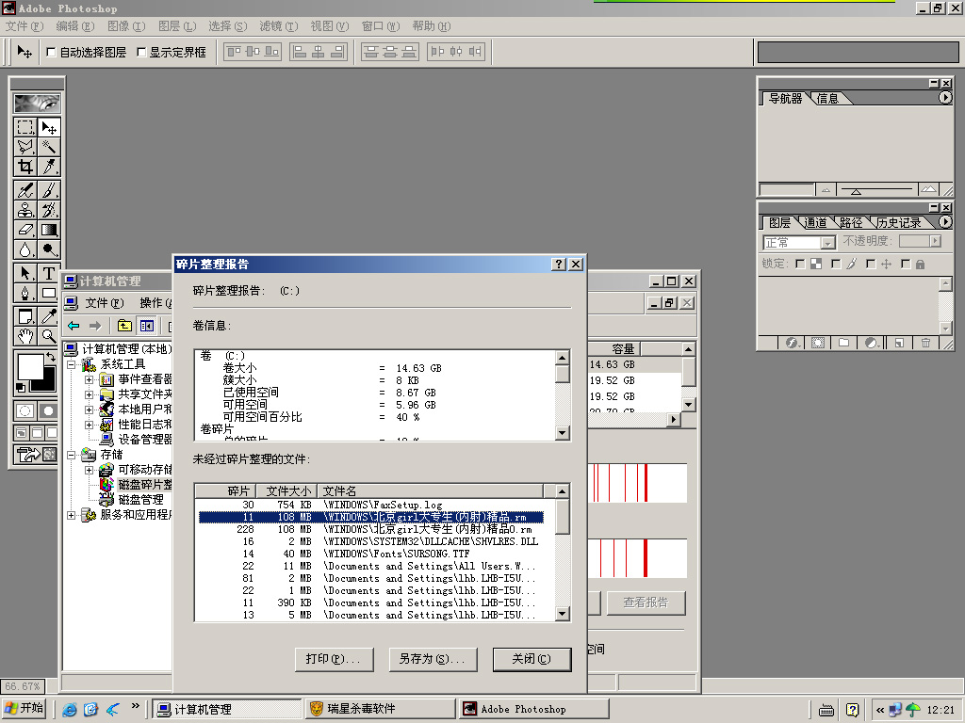The image size is (965, 723).
Task: Collapse the 系统工具 tree node
Action: (72, 364)
